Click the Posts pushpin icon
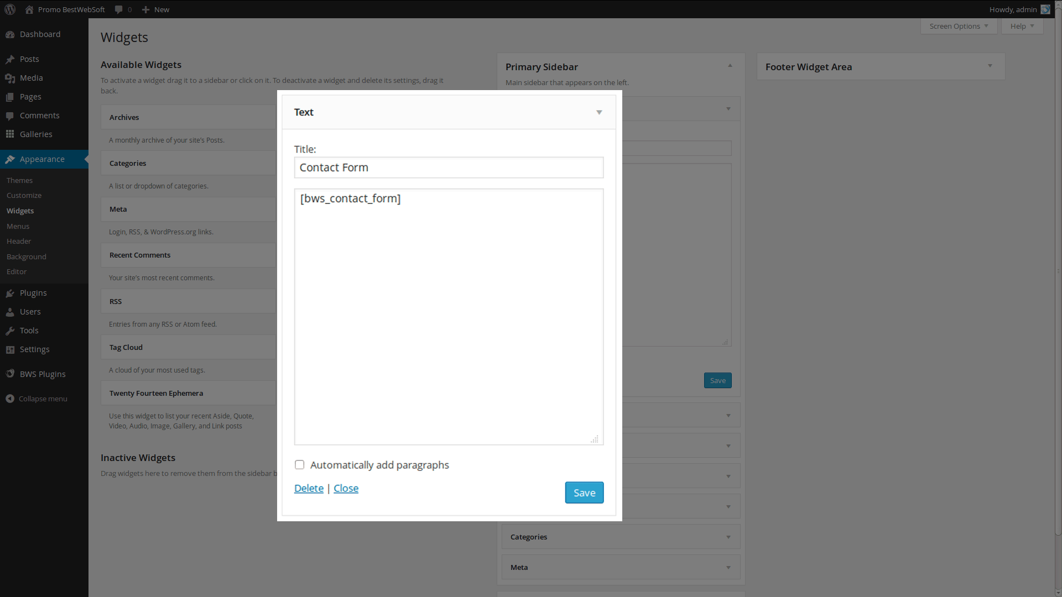The image size is (1062, 597). click(10, 59)
